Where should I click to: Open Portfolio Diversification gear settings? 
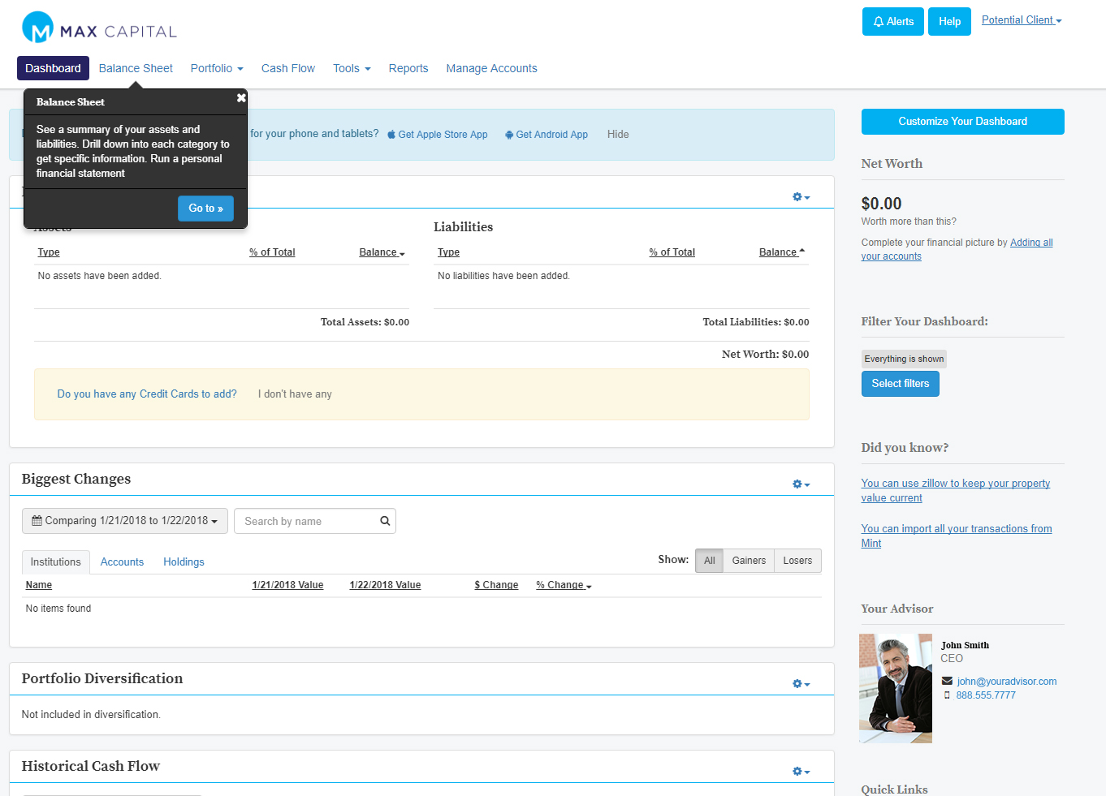pyautogui.click(x=801, y=684)
